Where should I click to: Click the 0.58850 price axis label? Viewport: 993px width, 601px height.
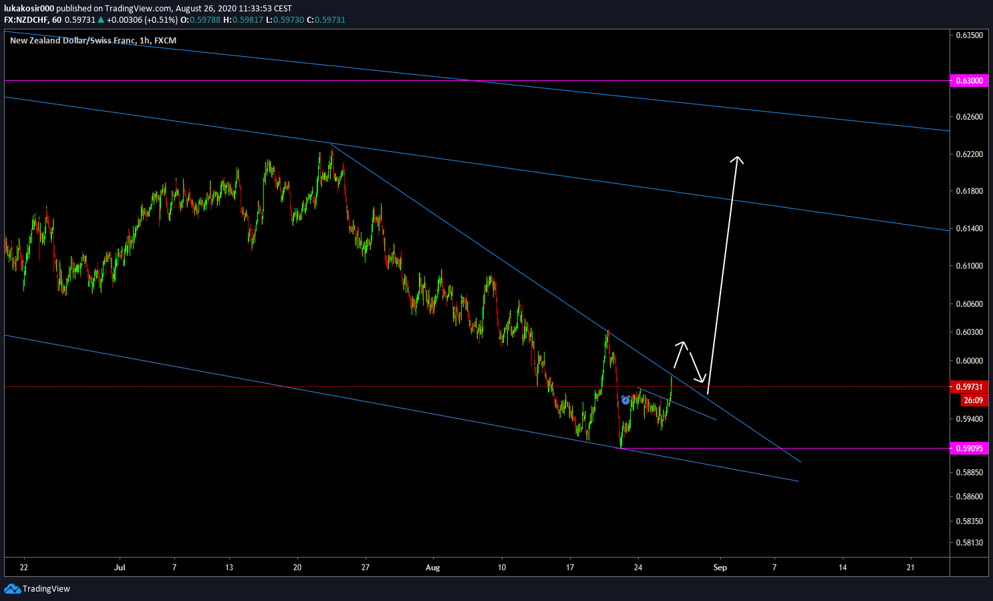(x=969, y=473)
